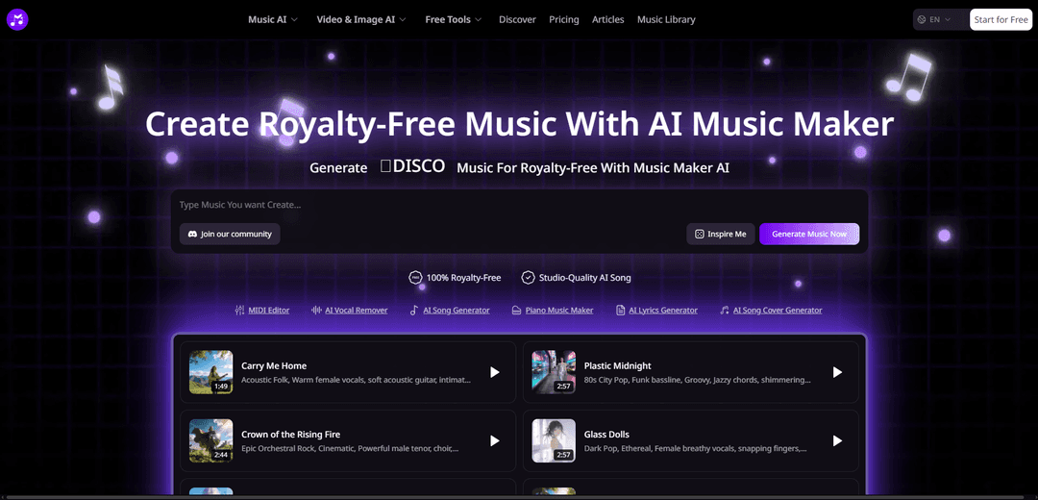This screenshot has height=500, width=1038.
Task: Click the Carry Me Home cover thumbnail
Action: point(210,372)
